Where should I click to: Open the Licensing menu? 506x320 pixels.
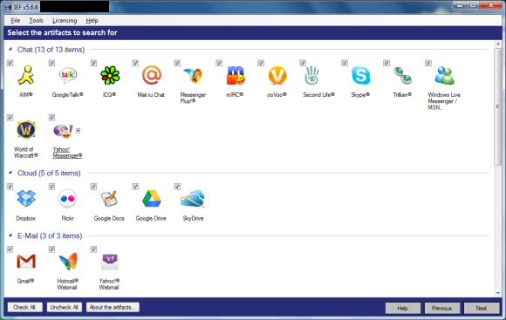tap(65, 21)
